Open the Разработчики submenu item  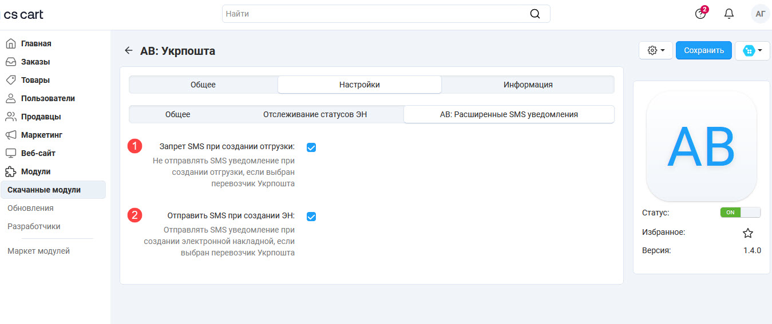click(34, 226)
